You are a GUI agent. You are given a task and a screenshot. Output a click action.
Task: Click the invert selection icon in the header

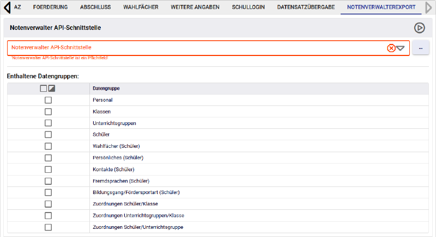52,89
